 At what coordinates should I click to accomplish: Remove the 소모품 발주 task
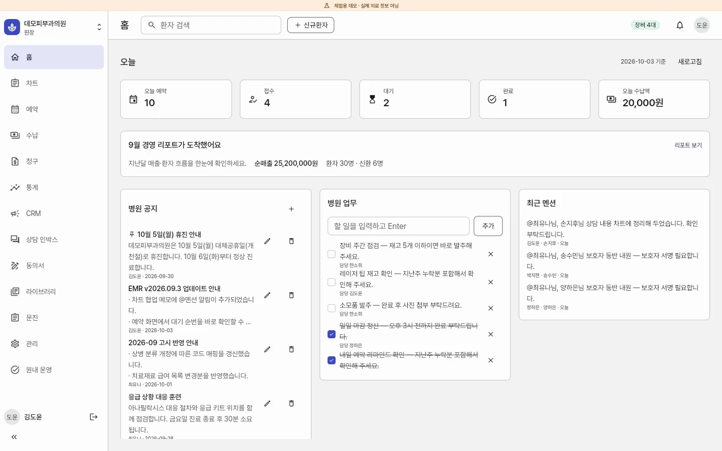pyautogui.click(x=491, y=308)
